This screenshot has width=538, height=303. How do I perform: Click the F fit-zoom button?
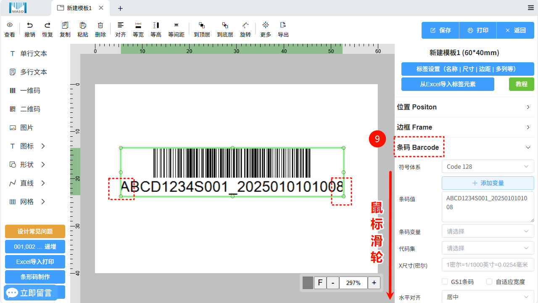[x=320, y=283]
